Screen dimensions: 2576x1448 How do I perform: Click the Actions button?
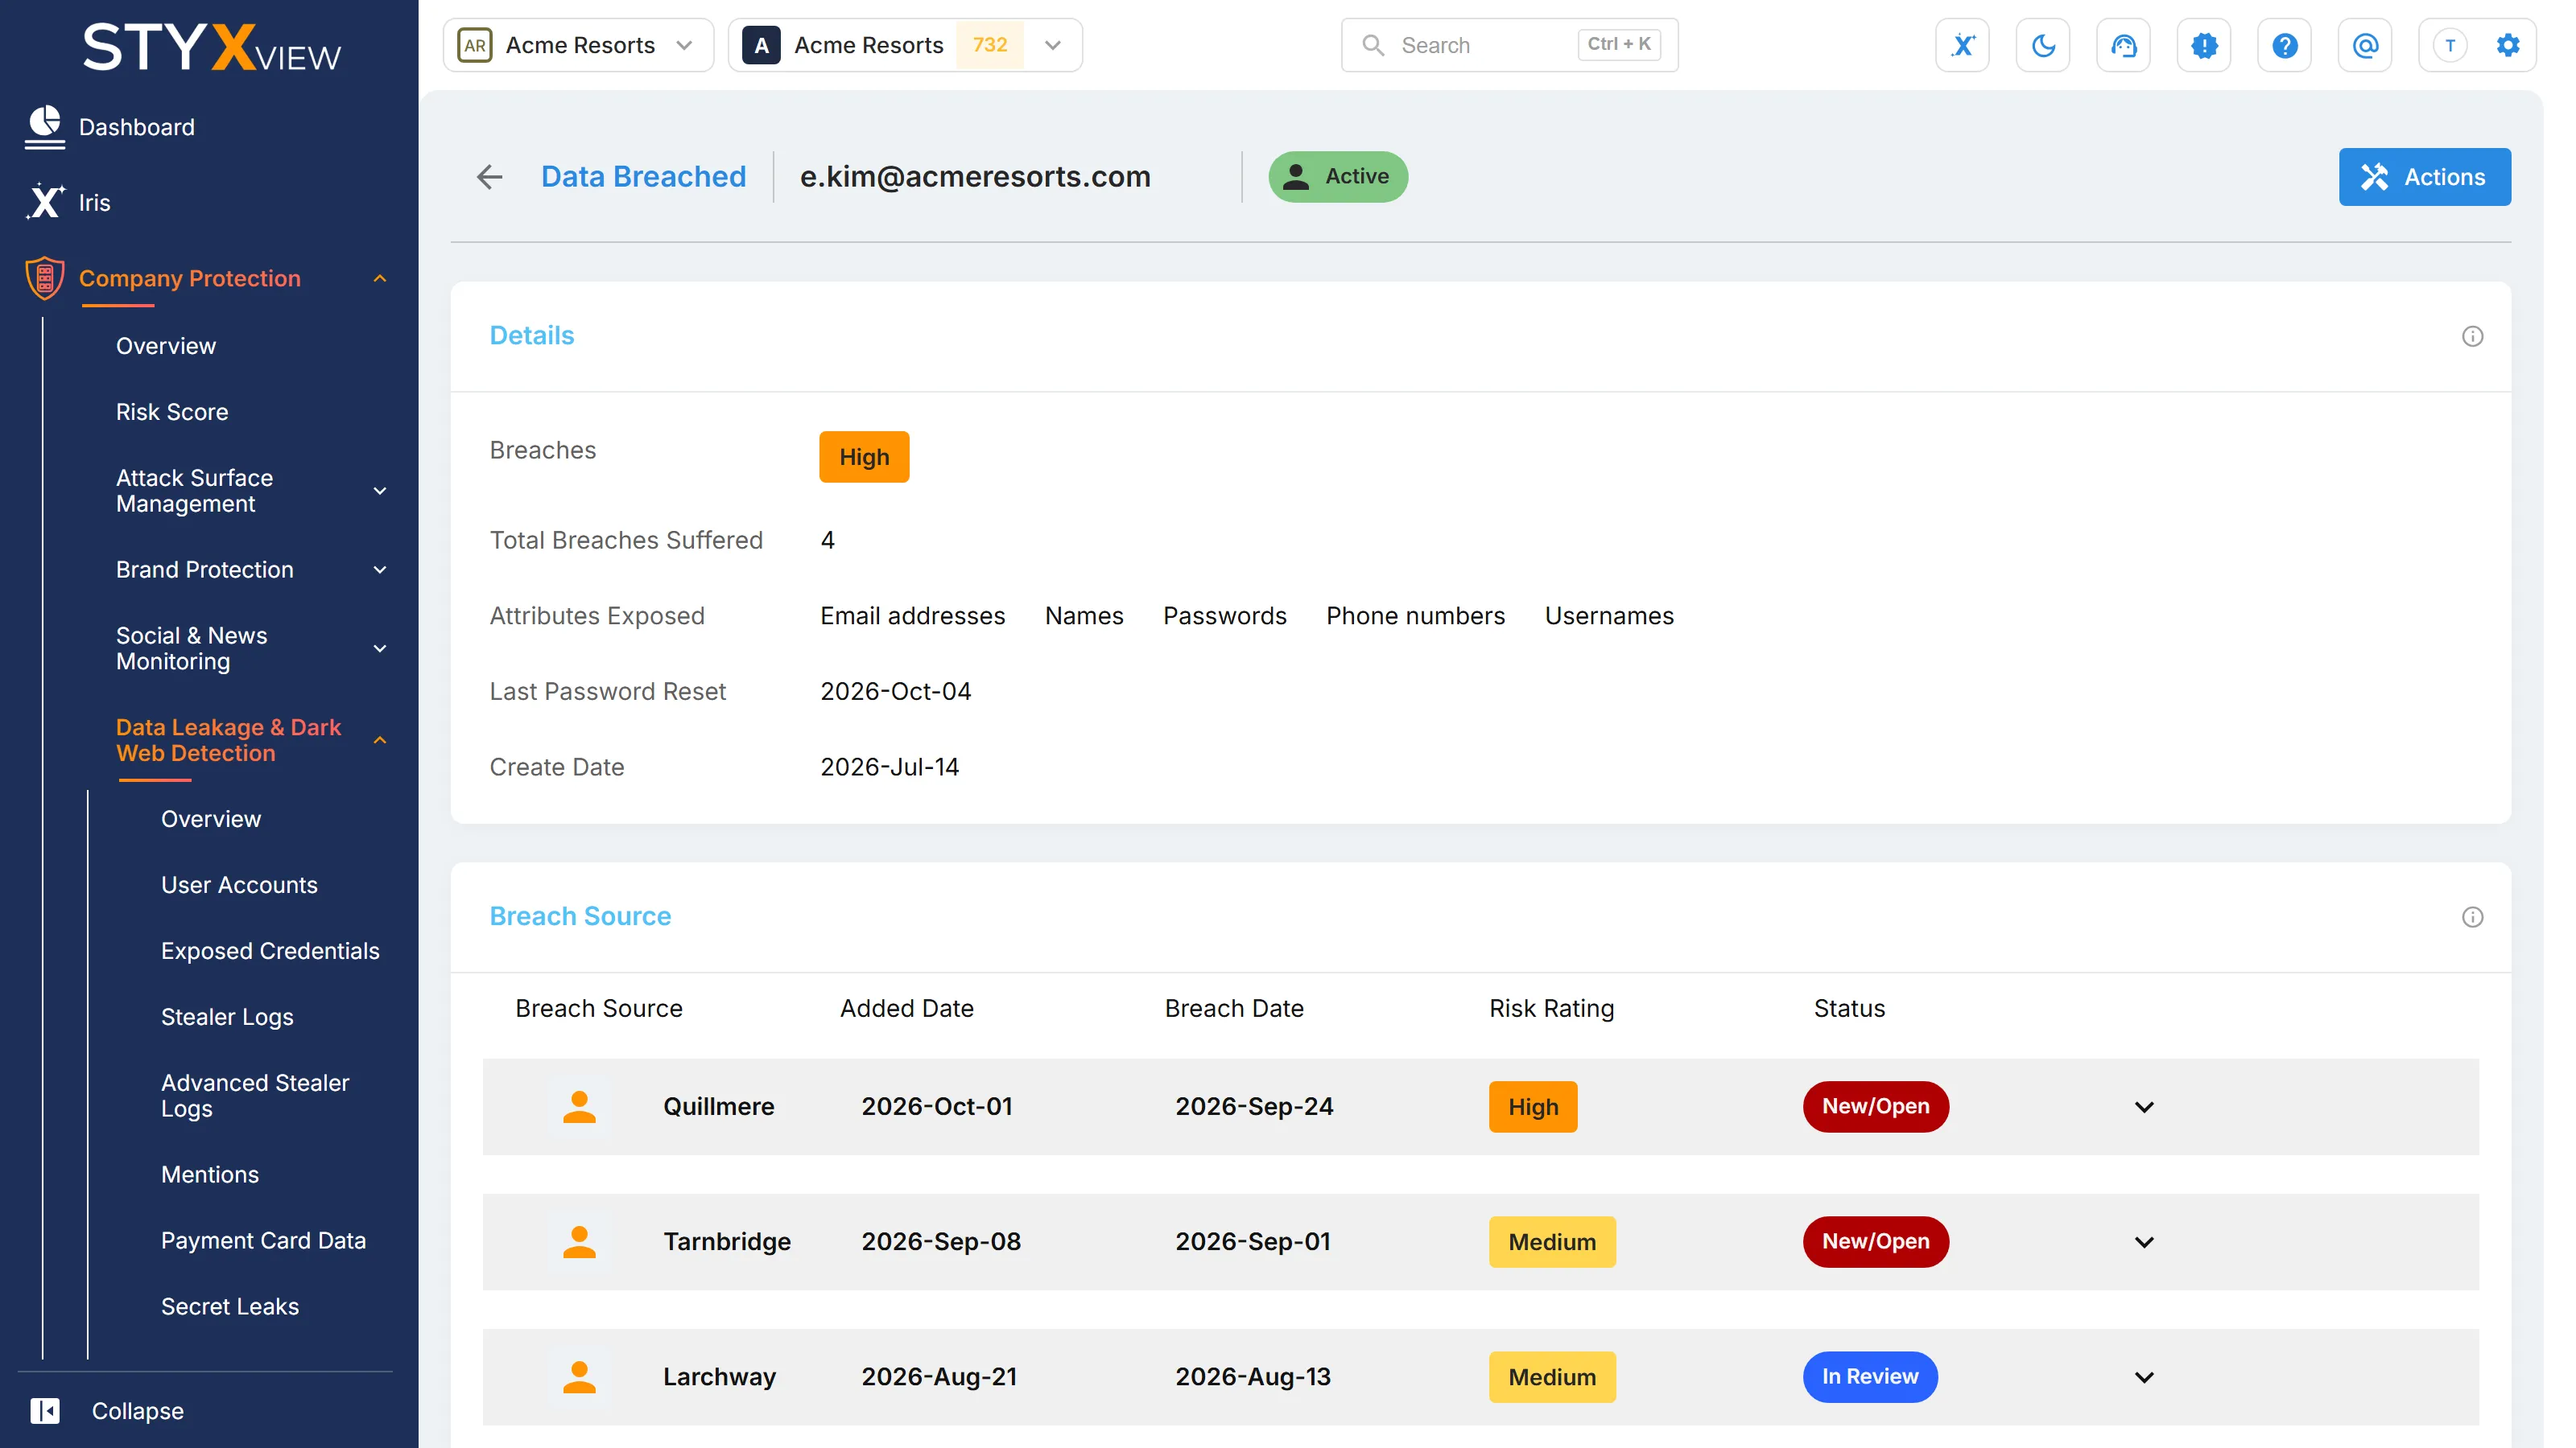pyautogui.click(x=2424, y=177)
